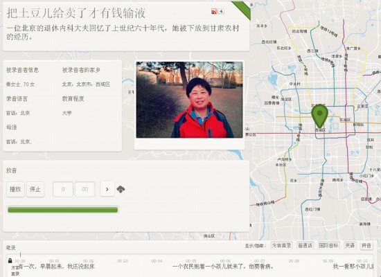Click the minutes field showing 0
Screen dimensions: 381x277
tap(63, 189)
